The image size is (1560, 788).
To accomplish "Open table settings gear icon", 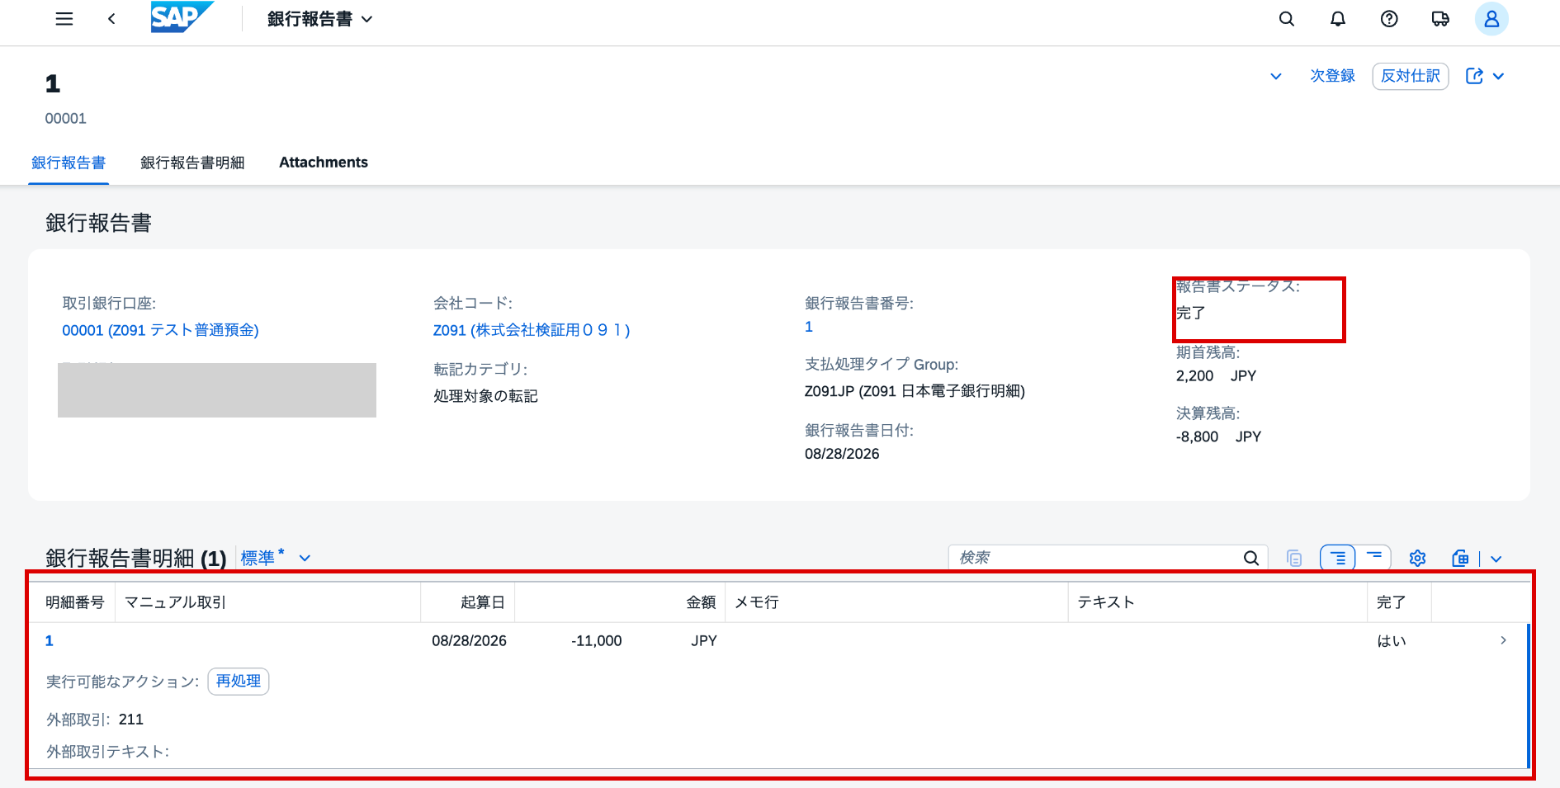I will pyautogui.click(x=1418, y=559).
